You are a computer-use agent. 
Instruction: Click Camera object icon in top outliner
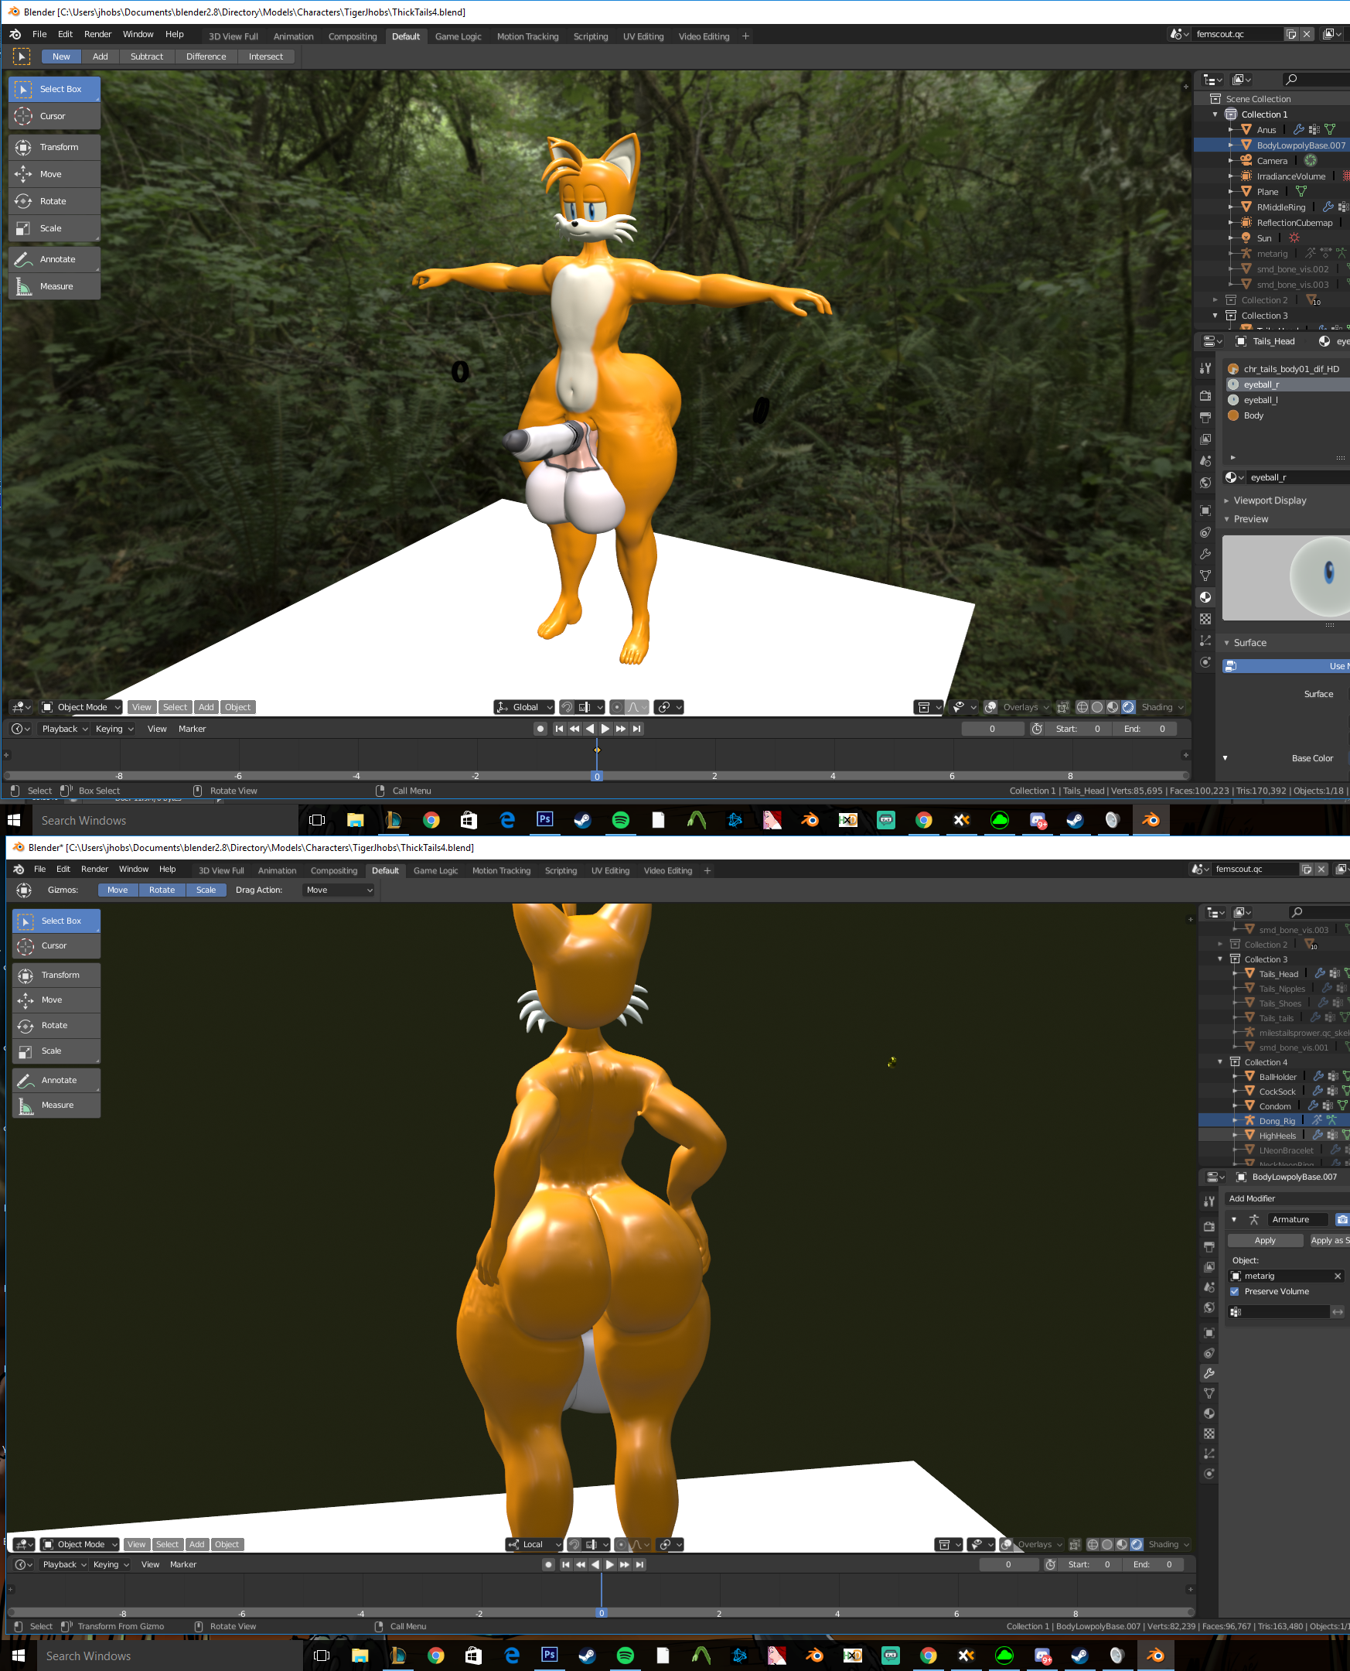click(x=1246, y=161)
